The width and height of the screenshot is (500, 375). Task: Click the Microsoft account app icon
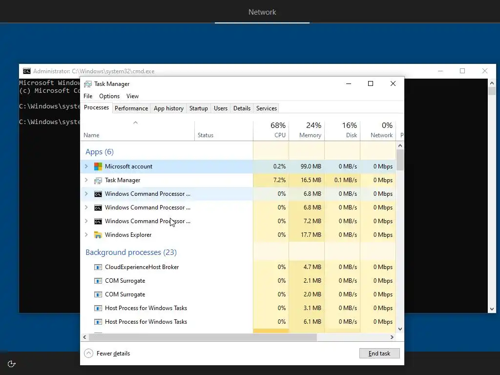coord(98,167)
